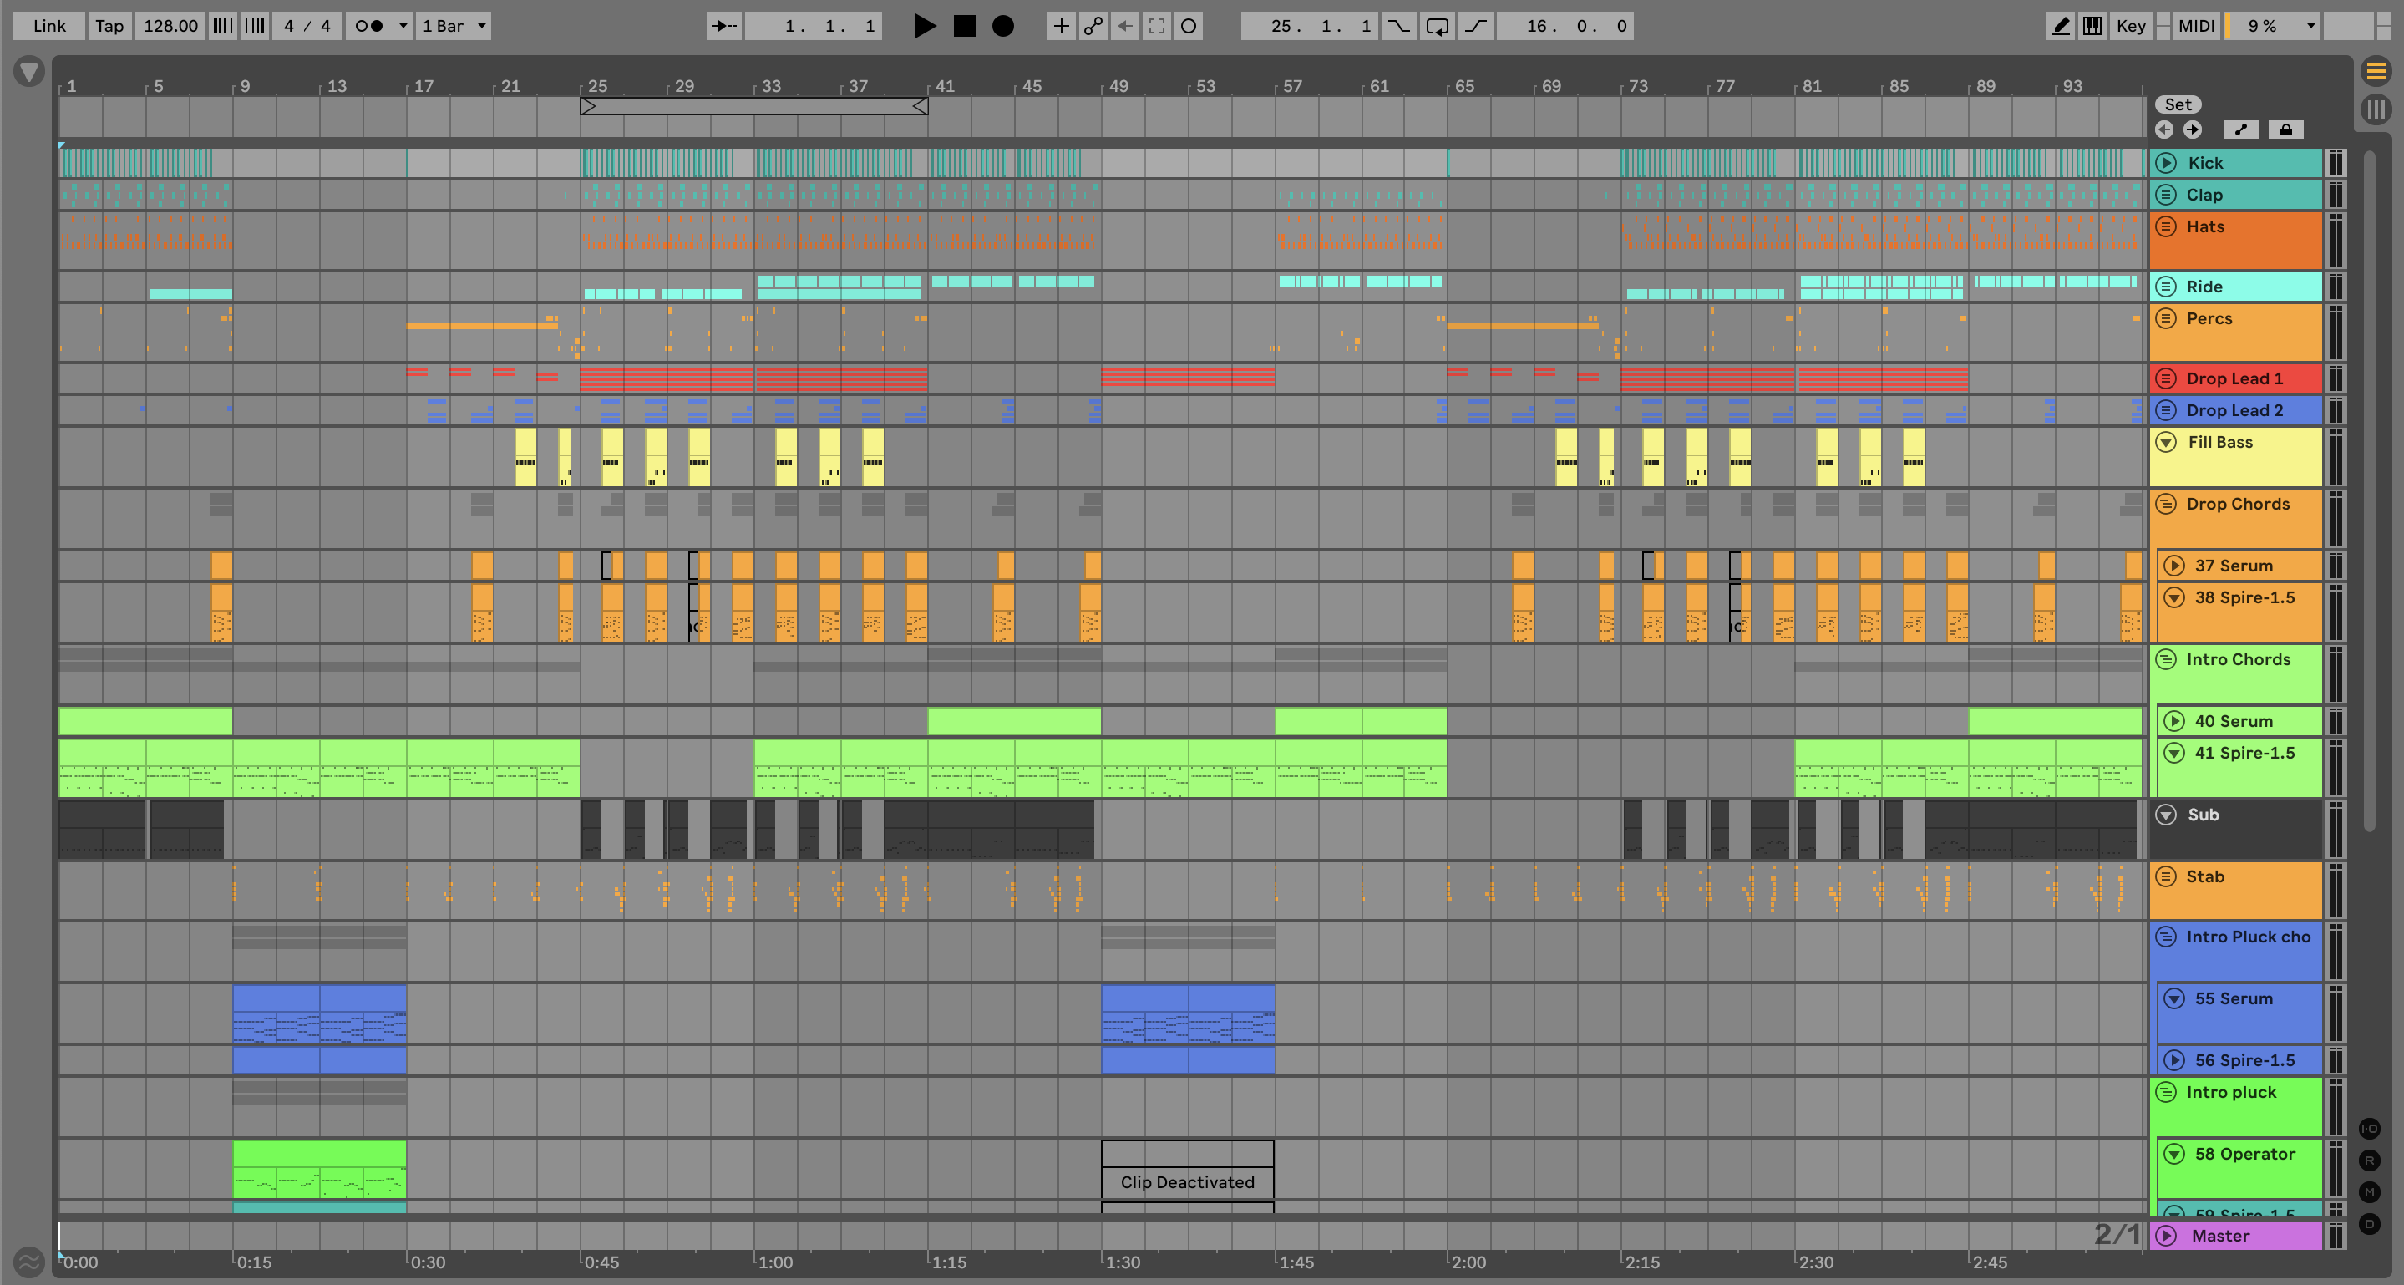Unfold the Master track
Screen dimensions: 2404x1285
click(2166, 1236)
